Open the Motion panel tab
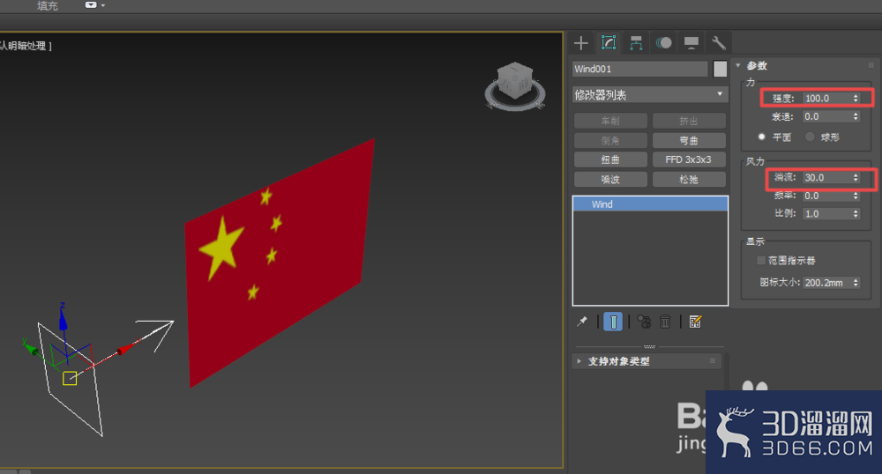 [664, 43]
